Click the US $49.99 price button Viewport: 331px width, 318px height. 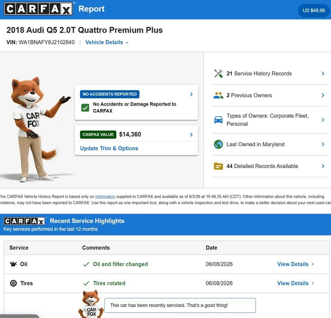pyautogui.click(x=314, y=10)
